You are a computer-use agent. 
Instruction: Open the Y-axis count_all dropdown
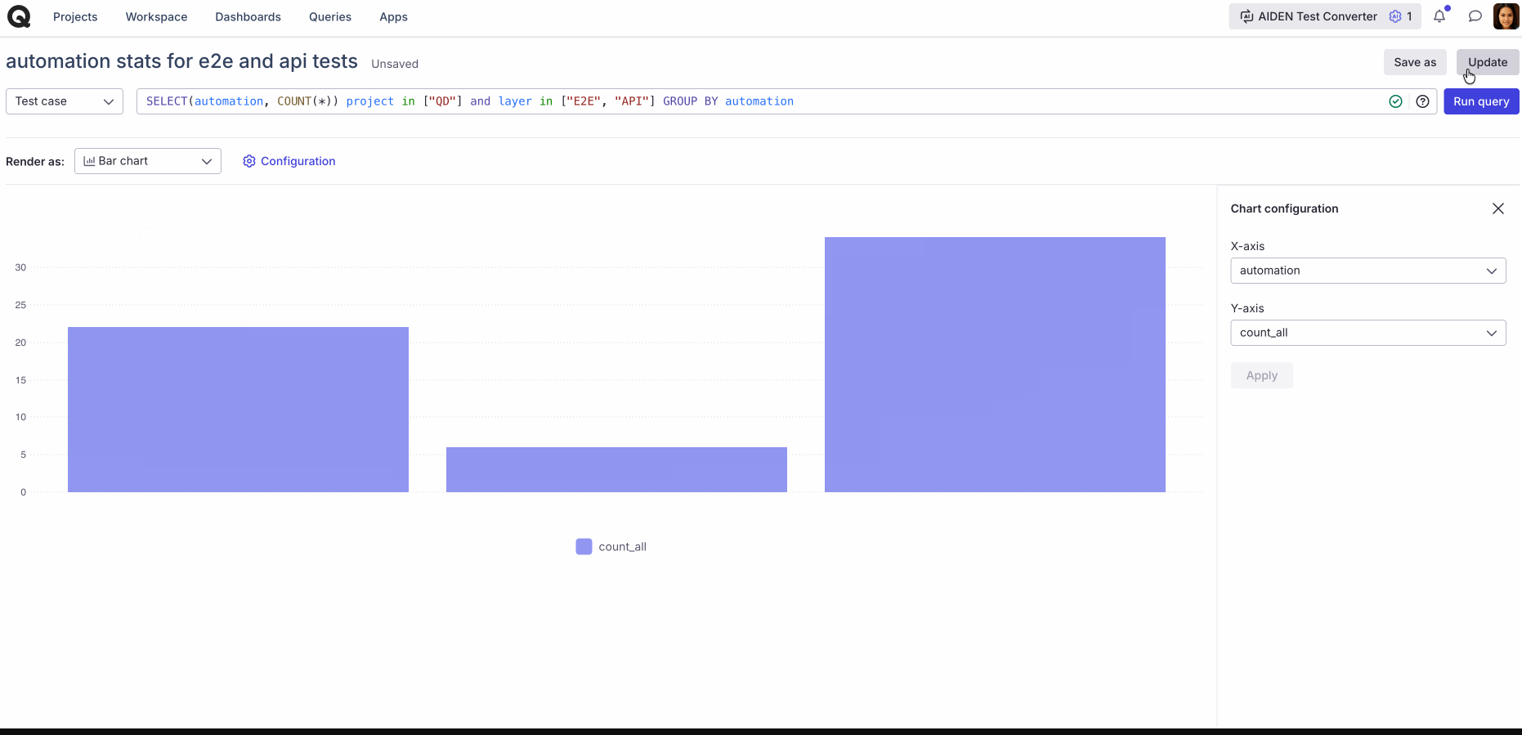1368,333
